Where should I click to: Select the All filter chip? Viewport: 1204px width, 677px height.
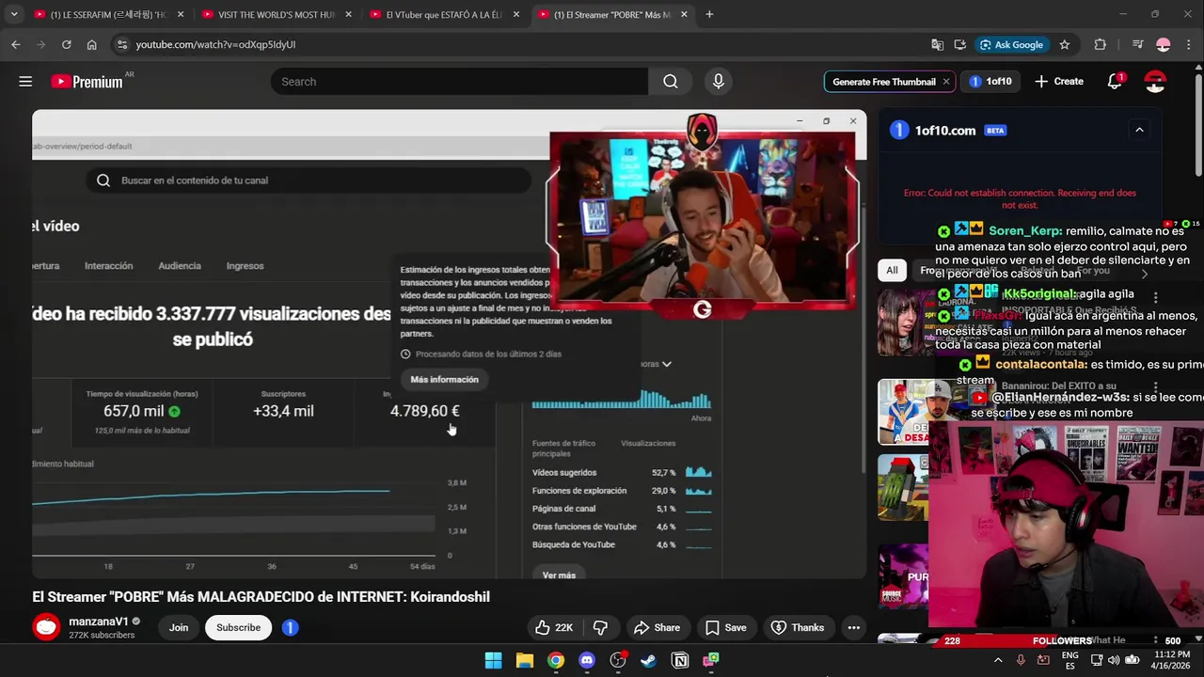[892, 270]
